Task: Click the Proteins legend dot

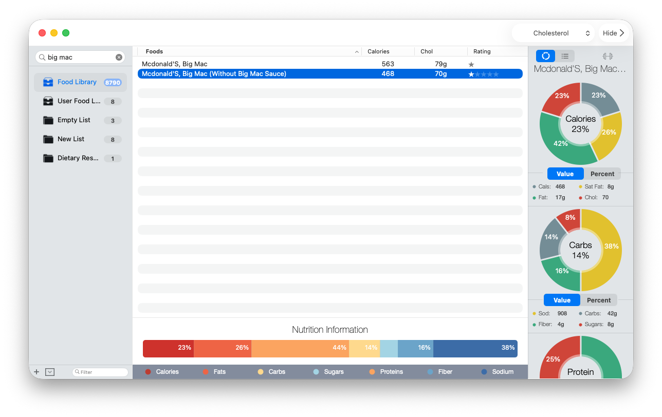Action: pyautogui.click(x=372, y=372)
